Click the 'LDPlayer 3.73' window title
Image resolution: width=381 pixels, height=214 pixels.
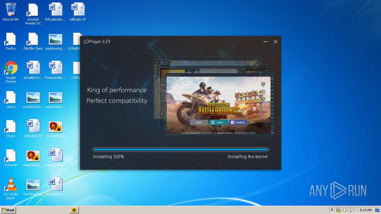[97, 42]
